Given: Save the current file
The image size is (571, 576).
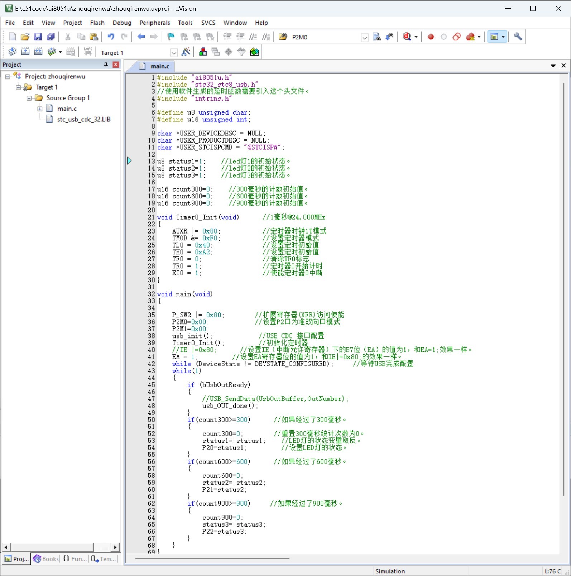Looking at the screenshot, I should (x=38, y=37).
